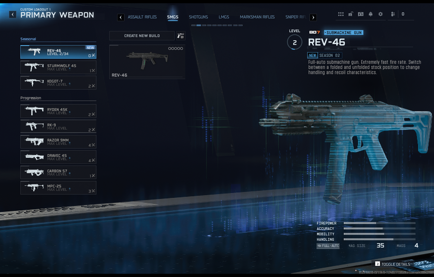The image size is (434, 277).
Task: Click the Create New Build button
Action: [x=142, y=36]
